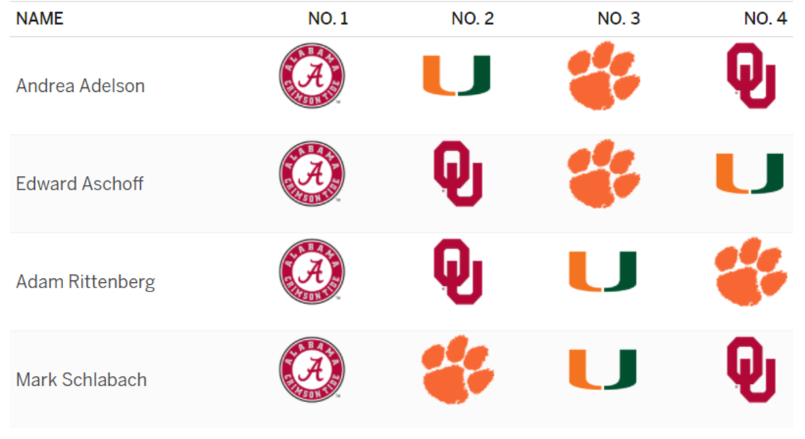Image resolution: width=805 pixels, height=439 pixels.
Task: Click Edward Aschoff's No. 2 Oklahoma logo
Action: point(458,174)
